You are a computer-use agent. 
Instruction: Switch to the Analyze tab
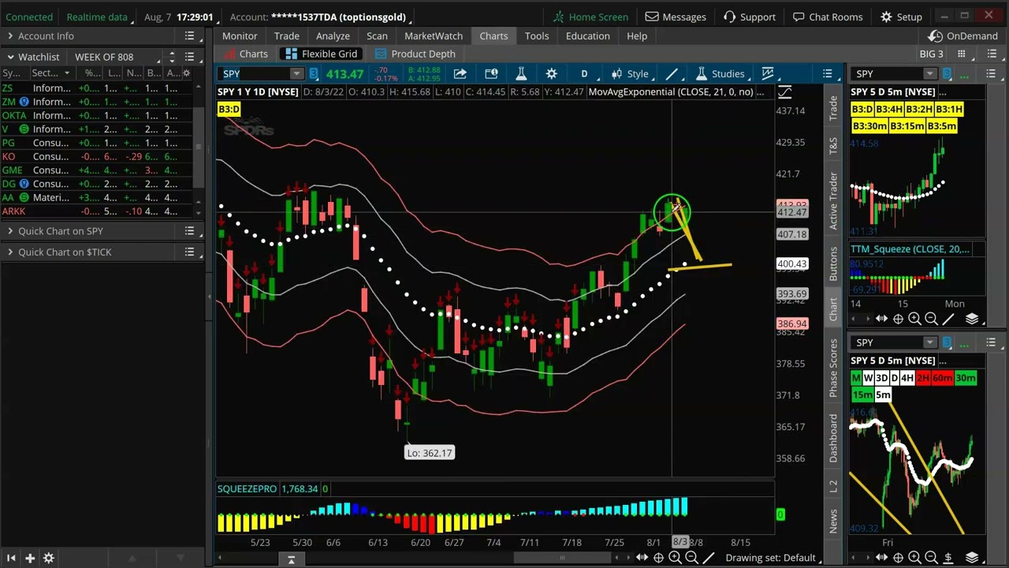333,35
